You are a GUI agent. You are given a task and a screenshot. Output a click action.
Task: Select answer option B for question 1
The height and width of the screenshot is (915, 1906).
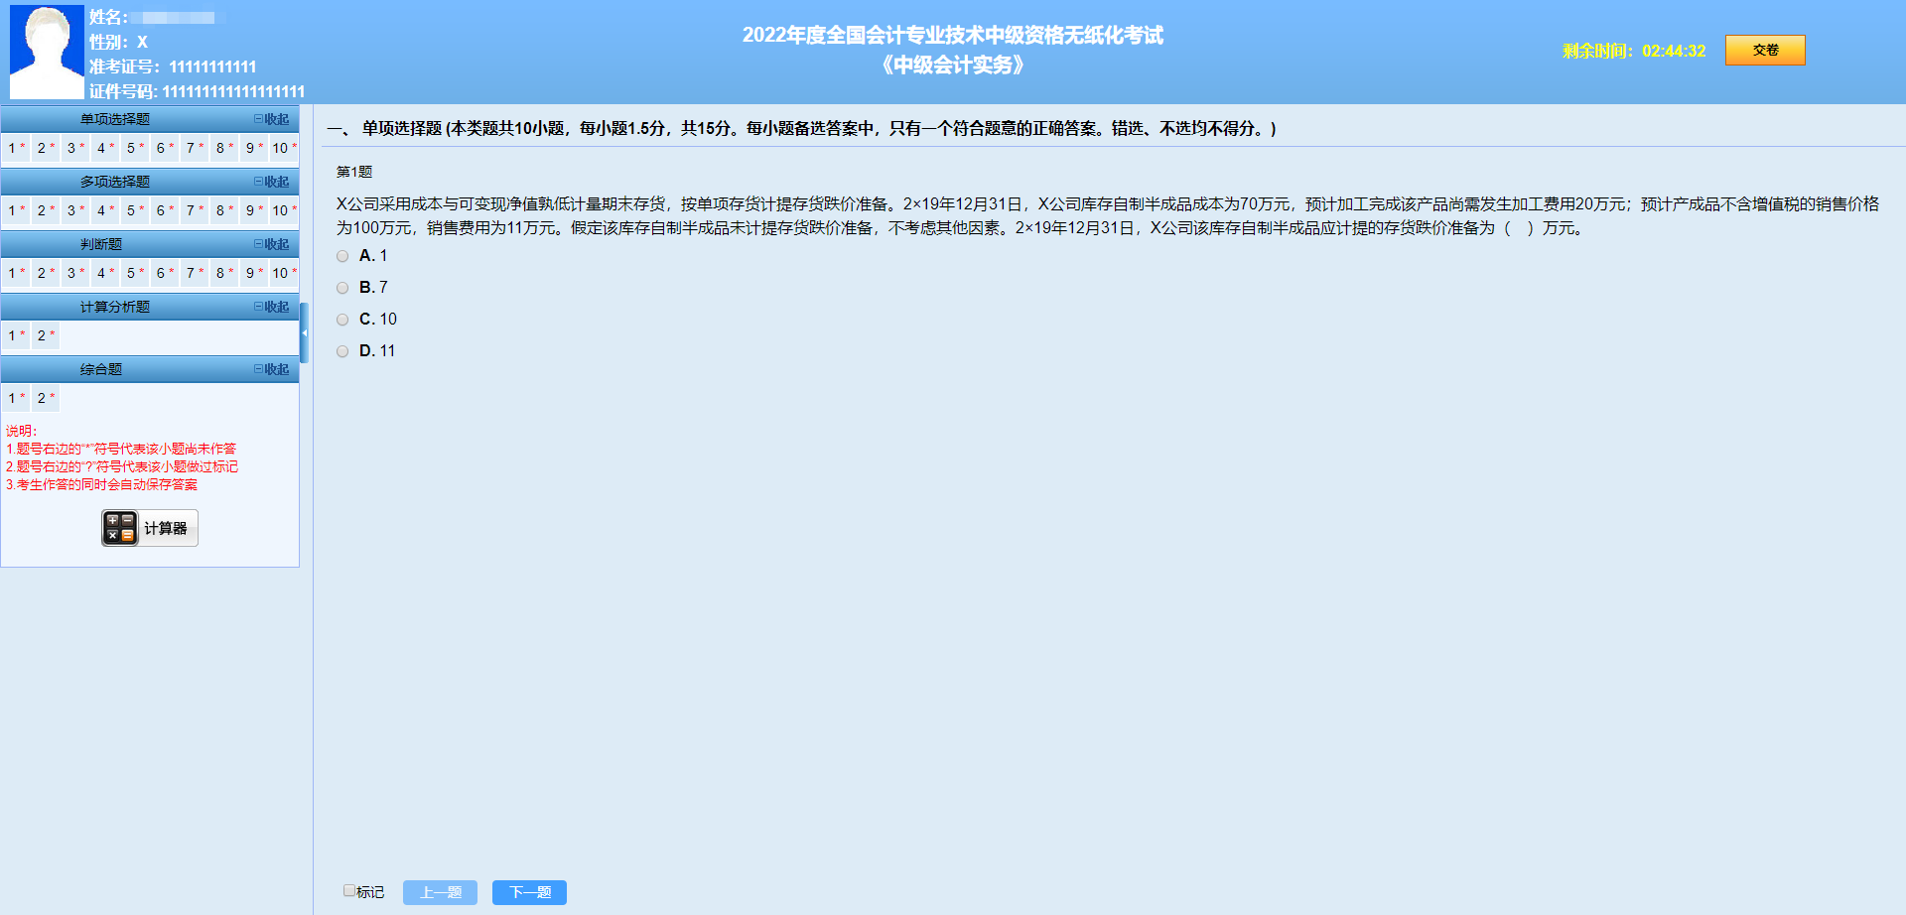click(x=342, y=288)
